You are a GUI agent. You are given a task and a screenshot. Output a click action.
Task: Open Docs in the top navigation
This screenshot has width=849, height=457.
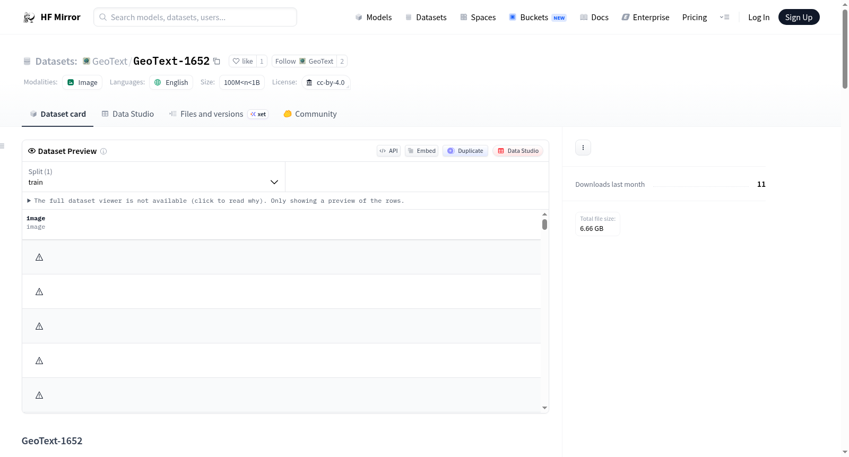point(594,18)
